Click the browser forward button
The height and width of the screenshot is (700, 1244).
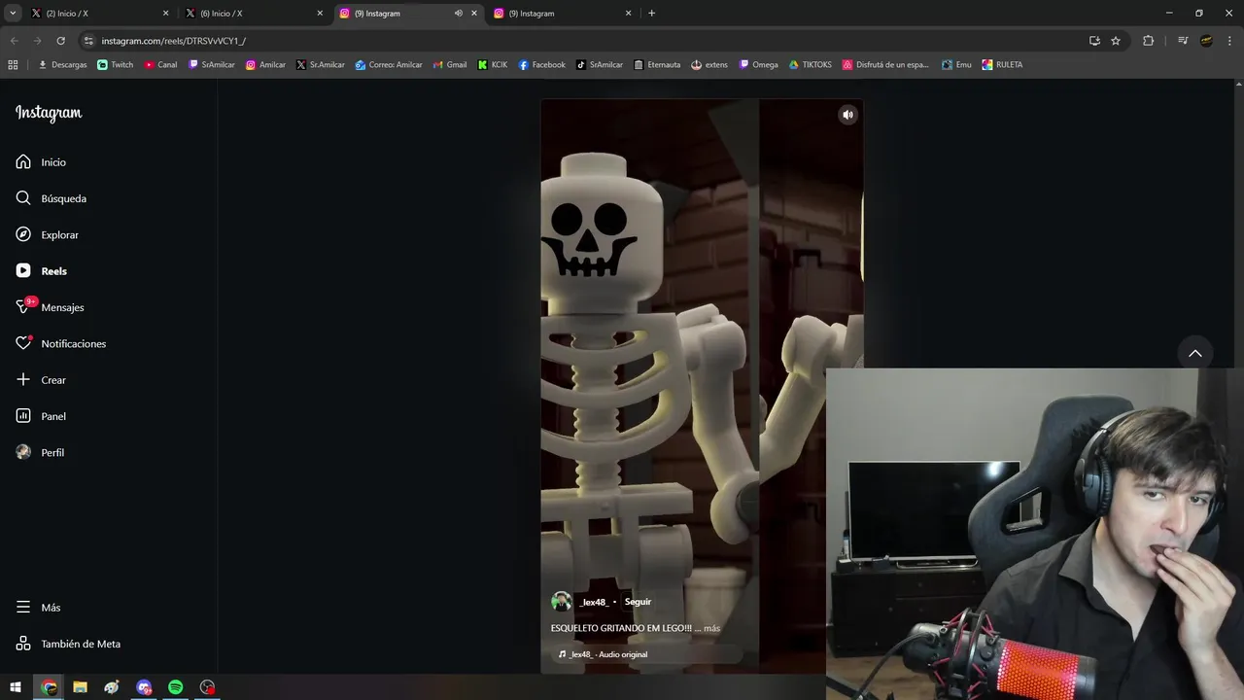tap(37, 41)
